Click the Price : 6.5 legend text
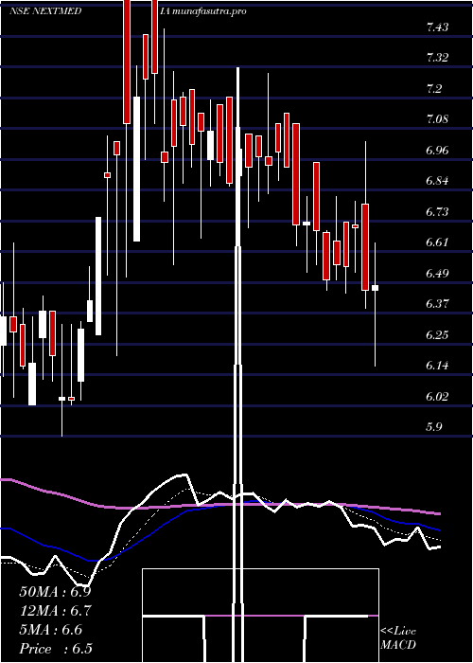Viewport: 473px width, 663px height. [x=55, y=649]
